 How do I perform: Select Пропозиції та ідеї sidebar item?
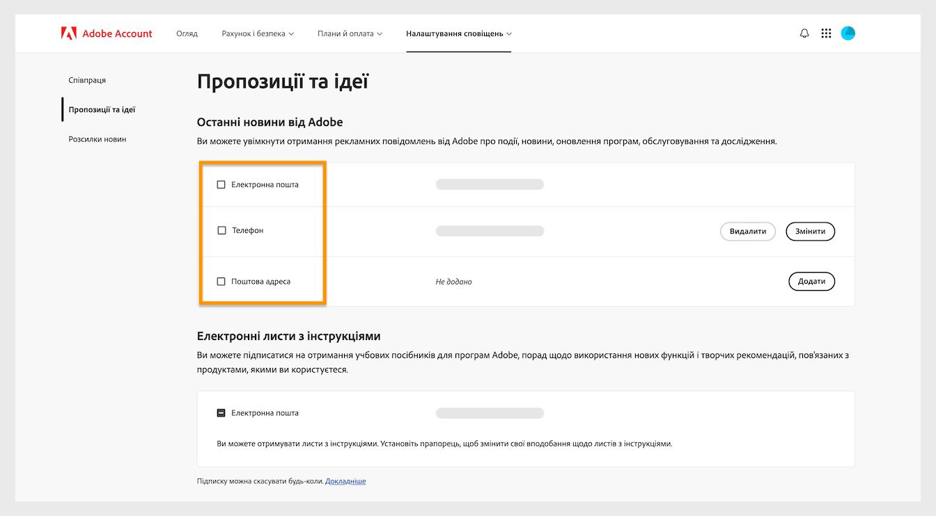click(102, 110)
